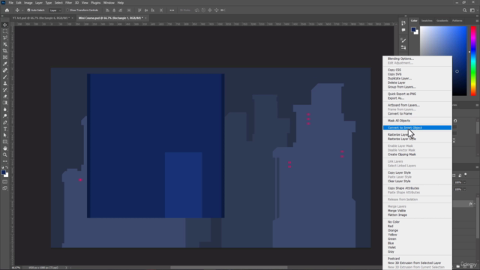
Task: Select the Object Selection tool
Action: click(x=5, y=44)
